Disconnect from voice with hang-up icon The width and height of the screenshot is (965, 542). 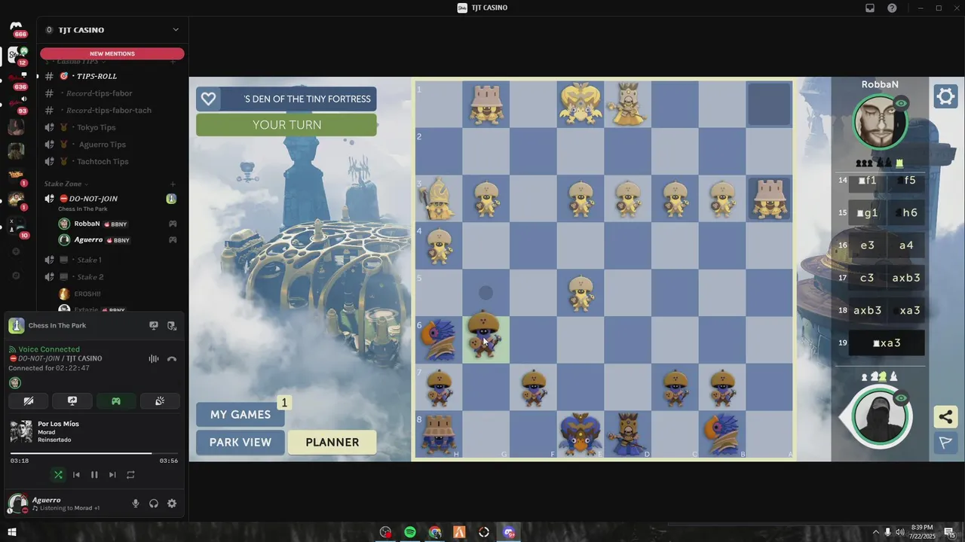[172, 359]
